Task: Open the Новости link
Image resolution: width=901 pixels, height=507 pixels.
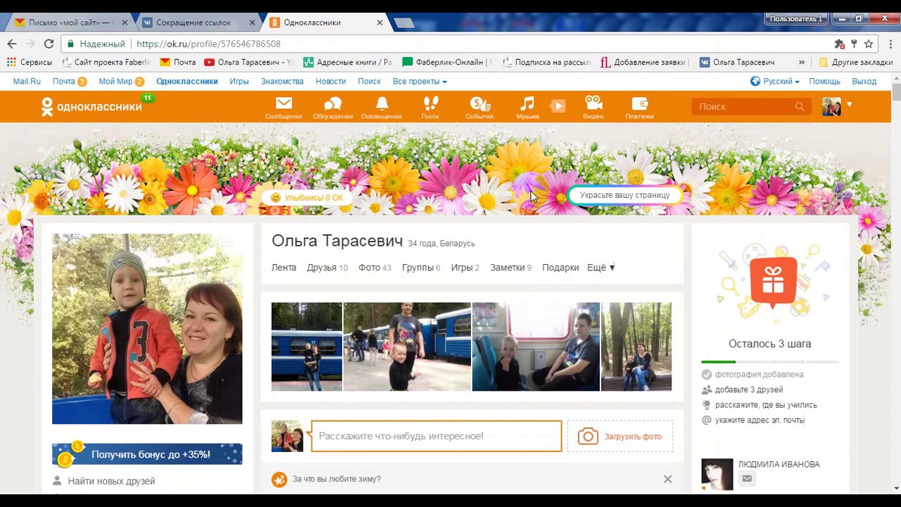Action: (331, 82)
